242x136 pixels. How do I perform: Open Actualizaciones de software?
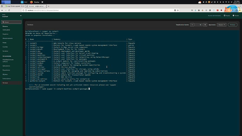(x=8, y=61)
